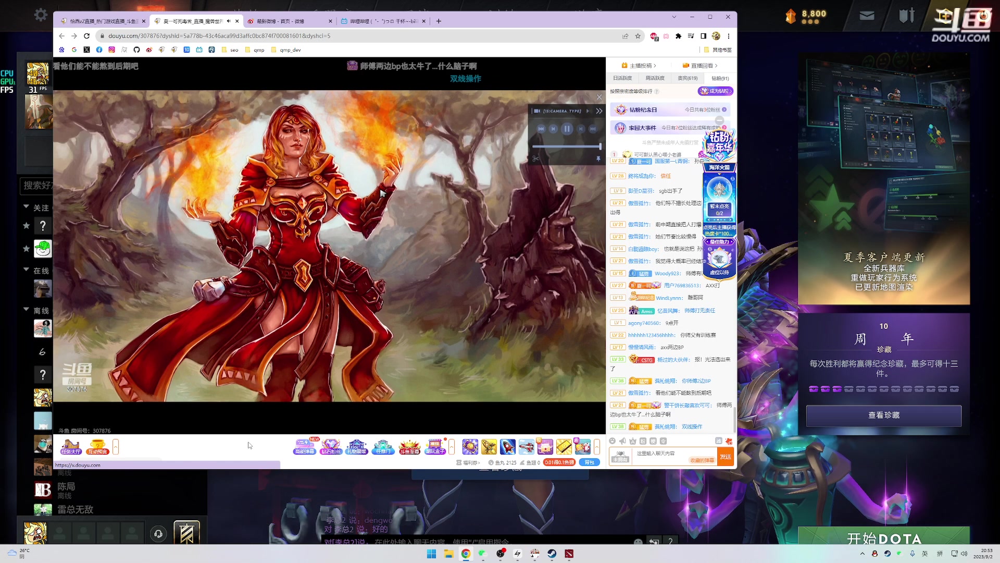Viewport: 1000px width, 563px height.
Task: Open the 背包 backpack button
Action: [x=589, y=462]
